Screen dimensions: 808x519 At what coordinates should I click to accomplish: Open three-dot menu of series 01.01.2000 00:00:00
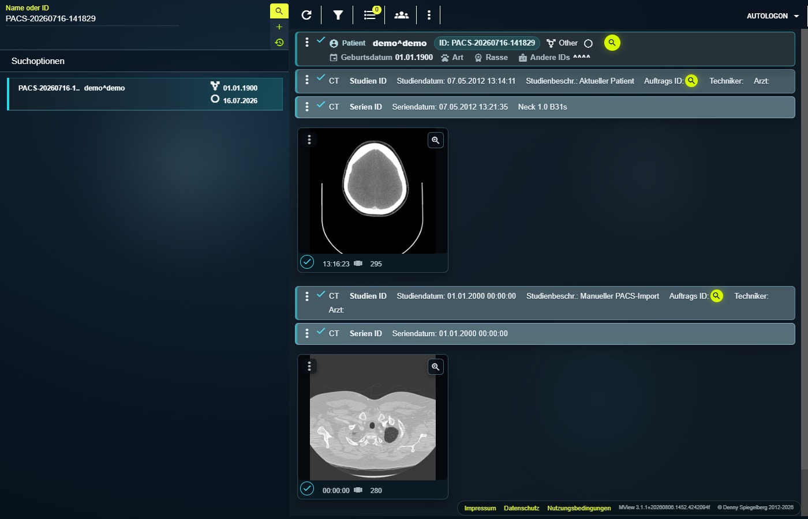pos(307,333)
